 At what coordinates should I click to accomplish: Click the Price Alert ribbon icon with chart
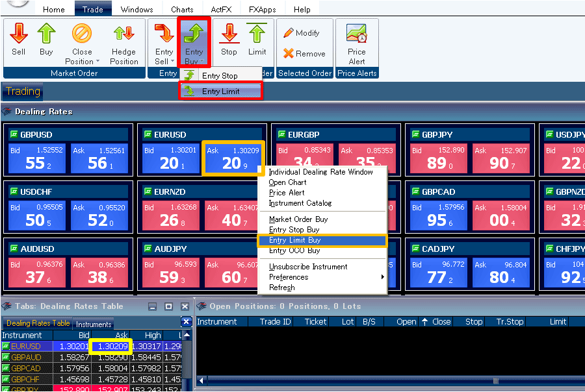tap(357, 33)
